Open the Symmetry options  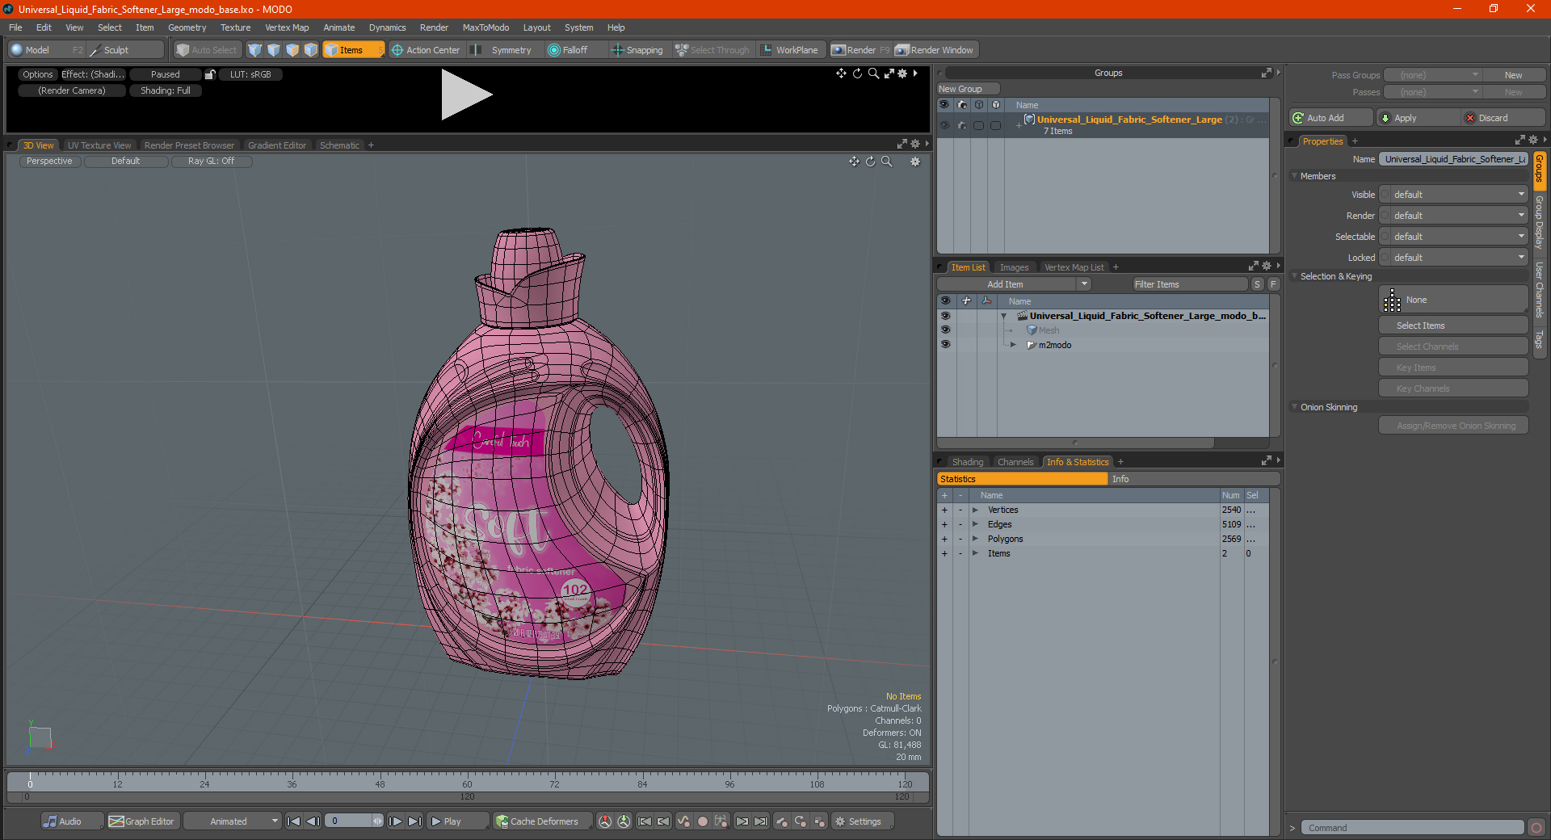click(502, 50)
